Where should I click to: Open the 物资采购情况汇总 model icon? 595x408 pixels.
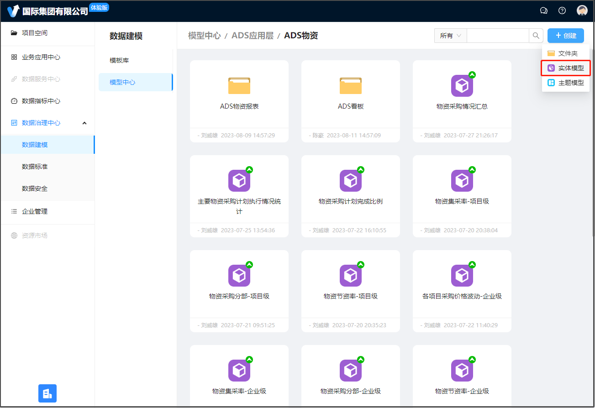[462, 86]
